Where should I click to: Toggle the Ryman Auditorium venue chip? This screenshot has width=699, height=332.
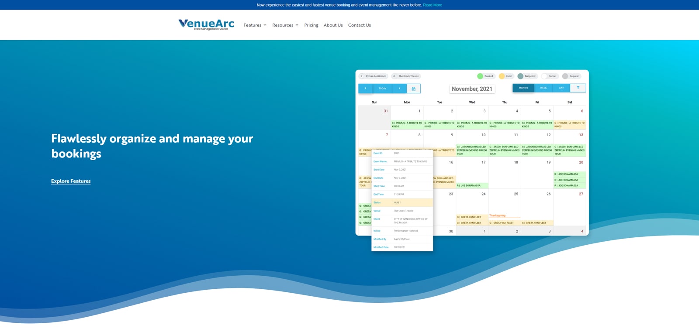(373, 76)
